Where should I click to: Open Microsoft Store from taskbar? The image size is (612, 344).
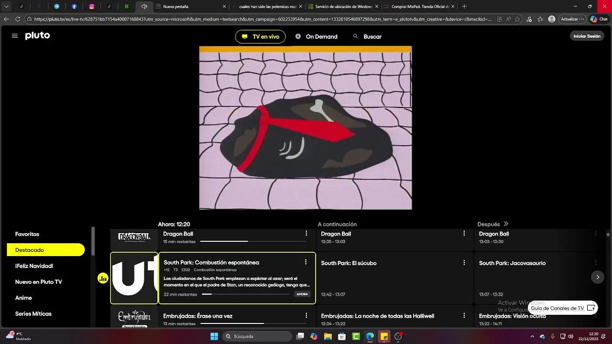[x=342, y=336]
